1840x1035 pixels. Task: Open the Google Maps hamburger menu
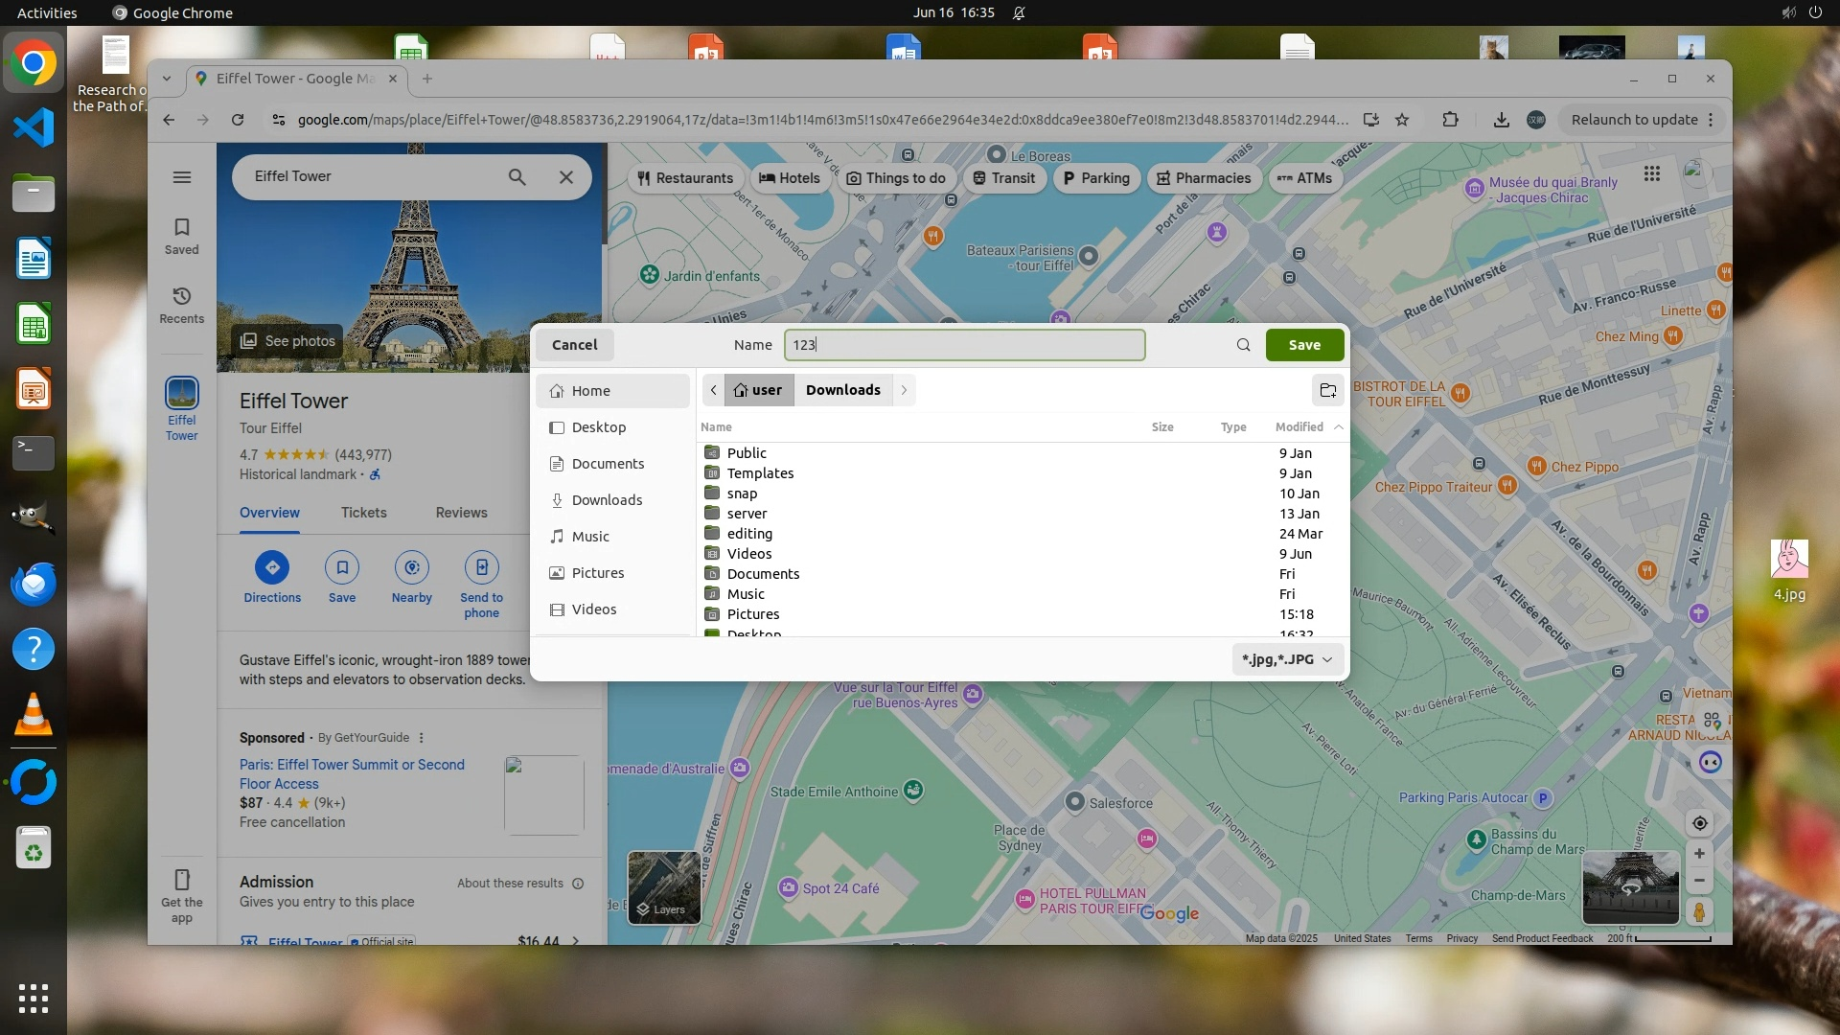click(182, 177)
